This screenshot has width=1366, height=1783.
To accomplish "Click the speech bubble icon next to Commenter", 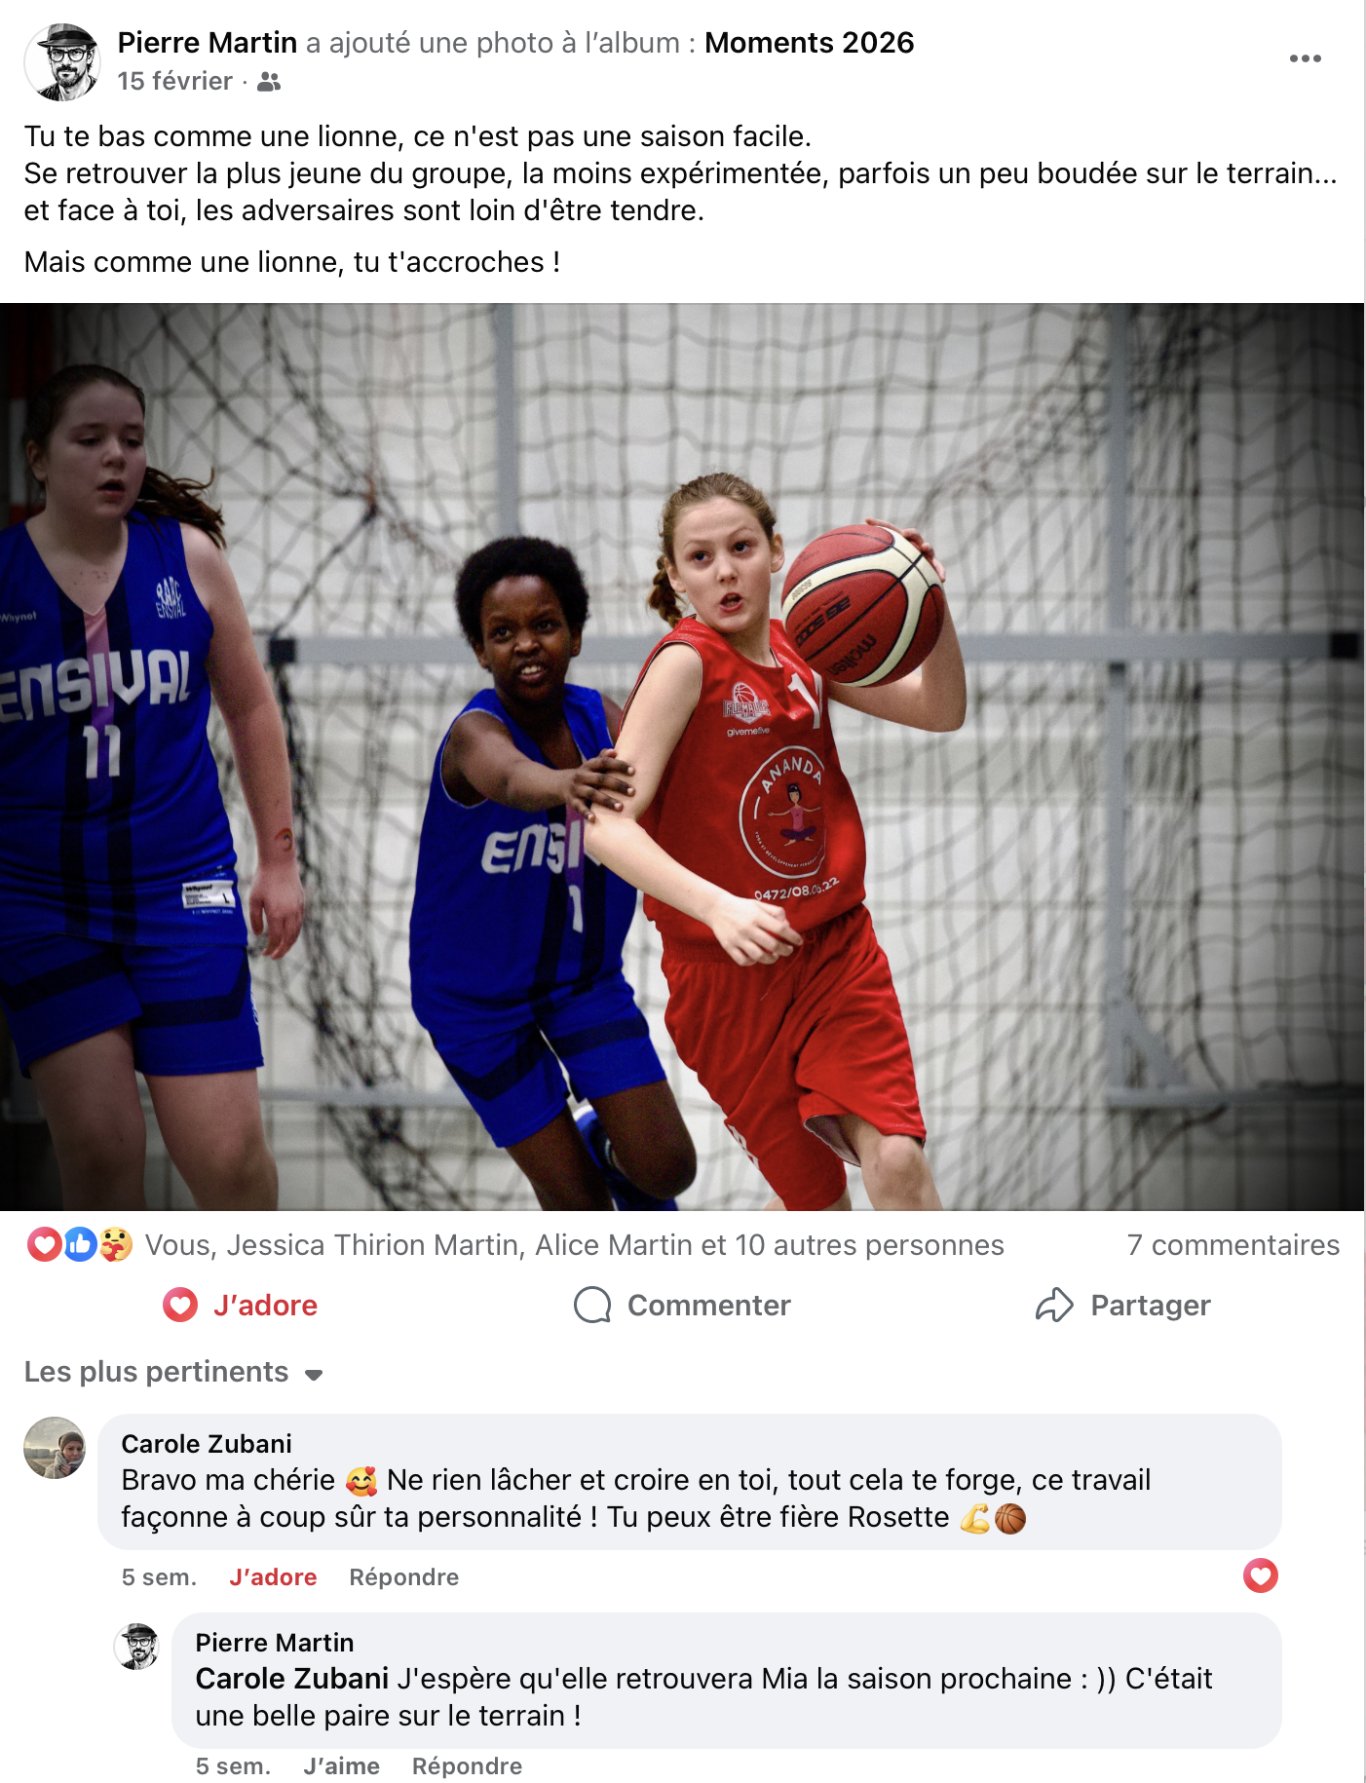I will tap(592, 1305).
